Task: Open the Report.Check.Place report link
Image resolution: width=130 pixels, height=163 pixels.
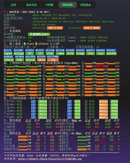Action: tap(50, 159)
